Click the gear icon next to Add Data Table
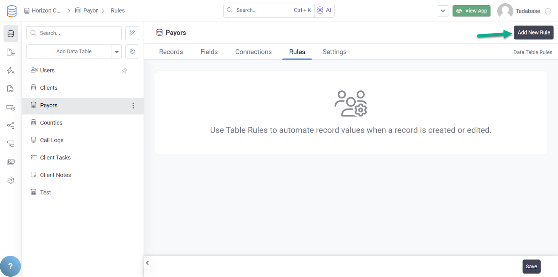The height and width of the screenshot is (277, 558). 132,51
